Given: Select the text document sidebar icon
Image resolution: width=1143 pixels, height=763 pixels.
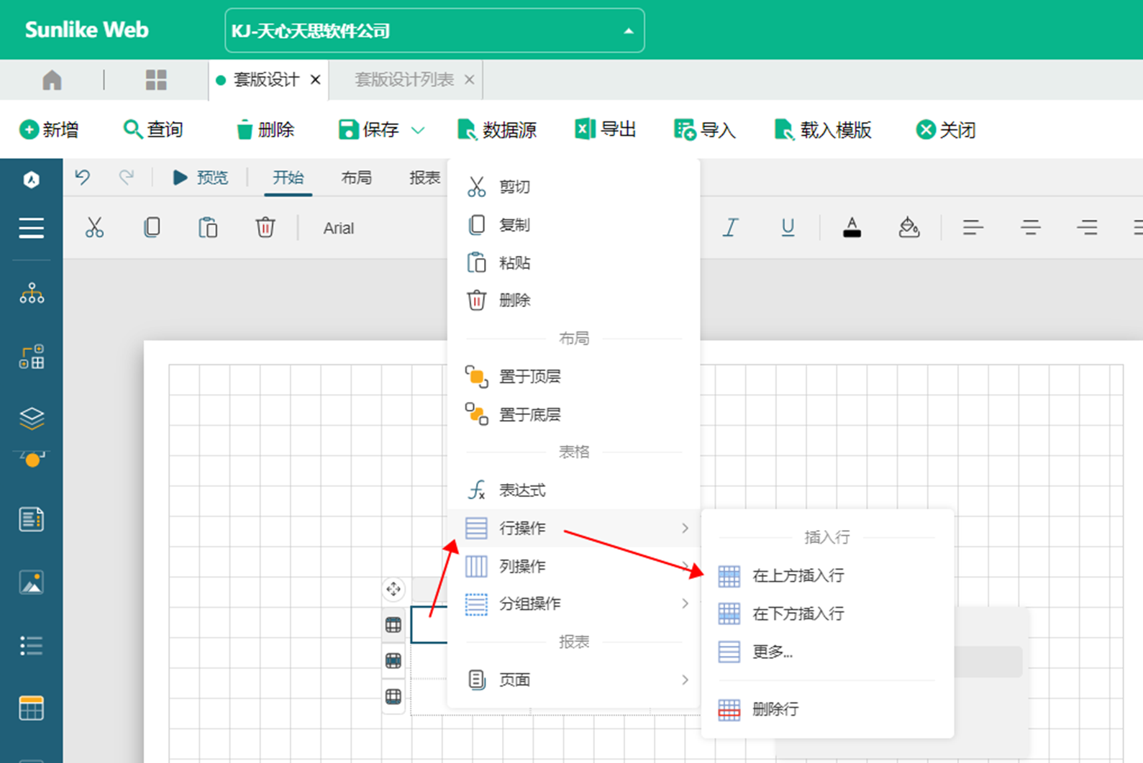Looking at the screenshot, I should click(x=32, y=519).
